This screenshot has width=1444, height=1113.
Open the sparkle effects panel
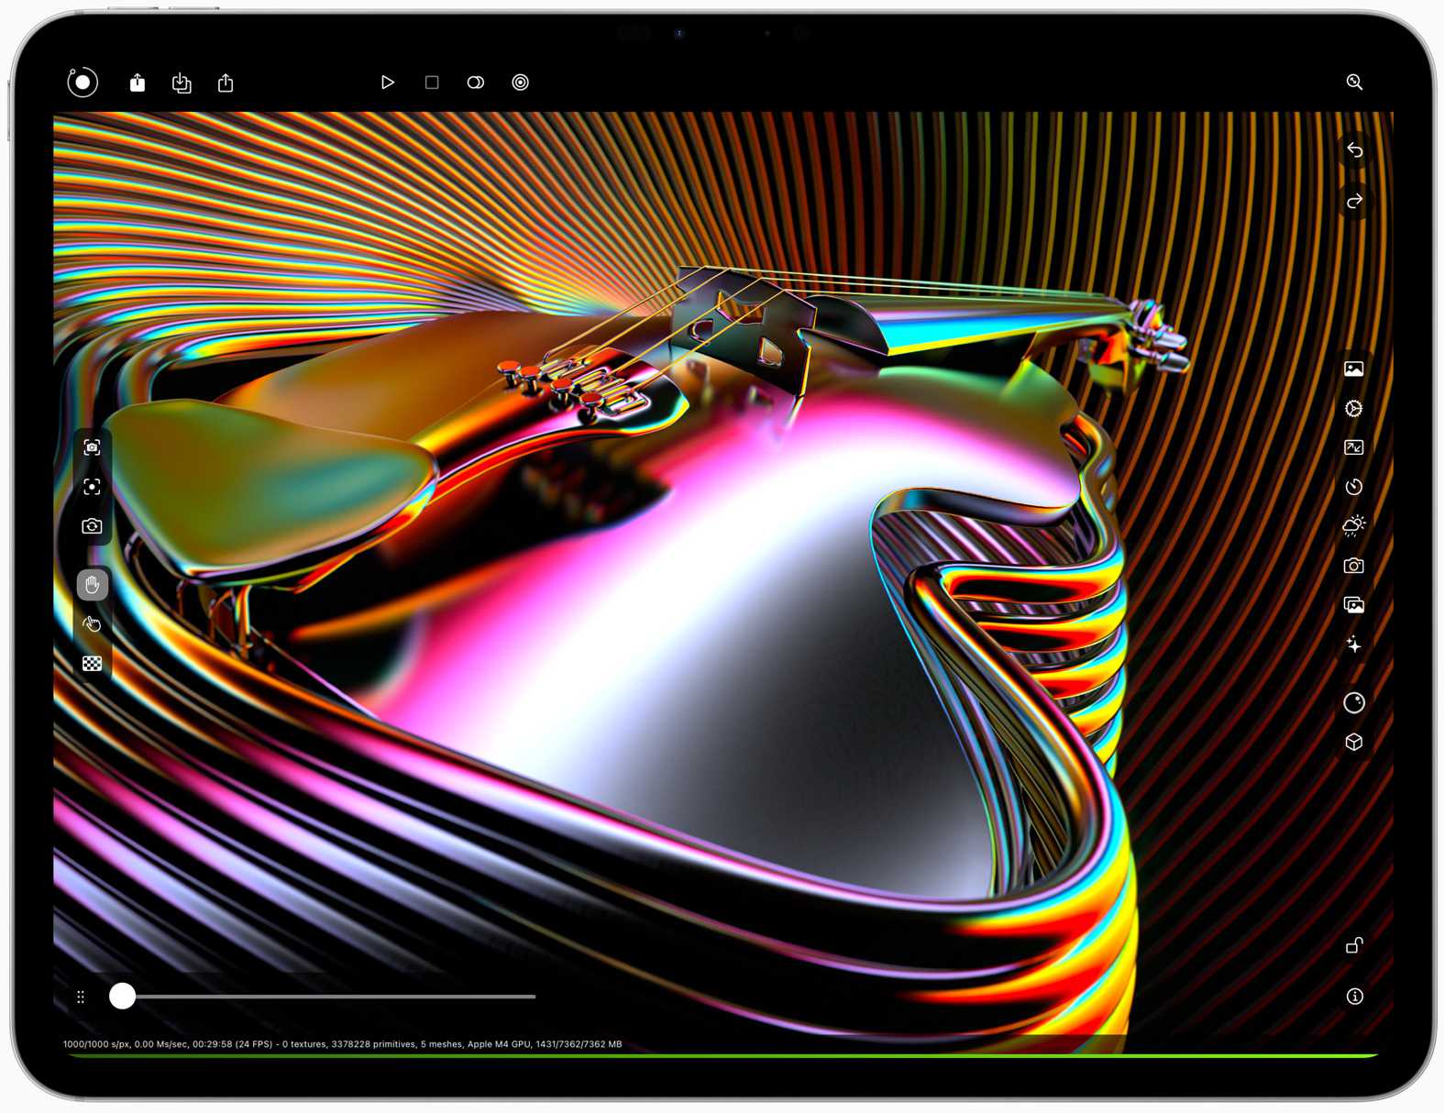[x=1353, y=645]
